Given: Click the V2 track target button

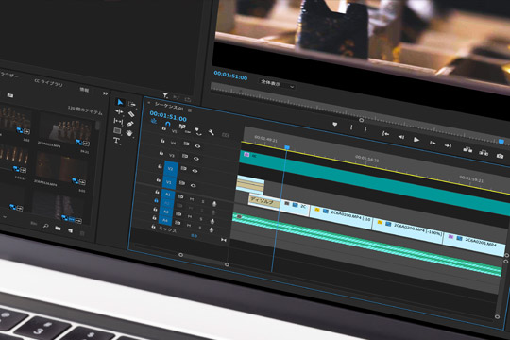Looking at the screenshot, I should [170, 169].
